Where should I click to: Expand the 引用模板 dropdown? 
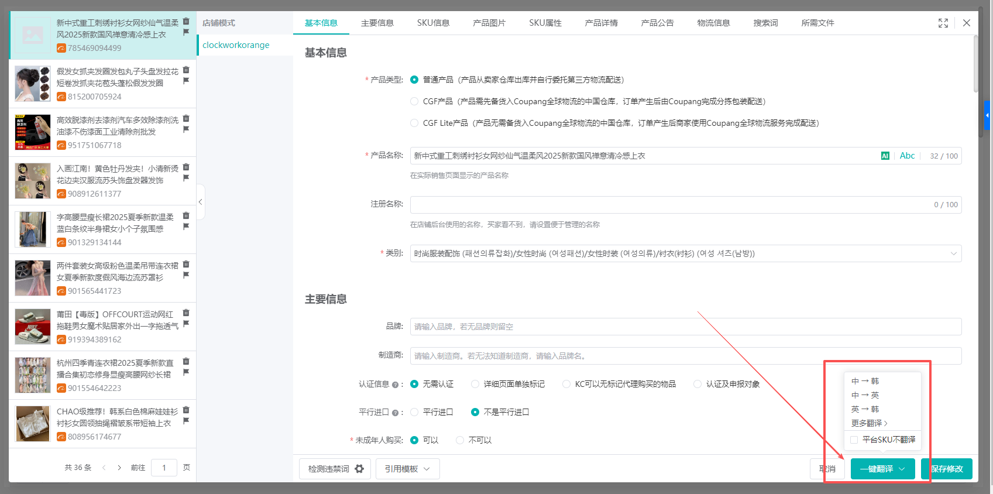click(407, 469)
